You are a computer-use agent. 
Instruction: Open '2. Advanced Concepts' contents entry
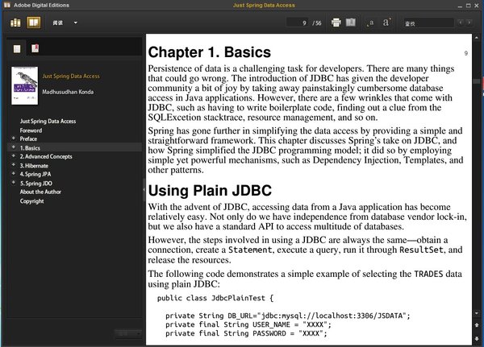[46, 156]
